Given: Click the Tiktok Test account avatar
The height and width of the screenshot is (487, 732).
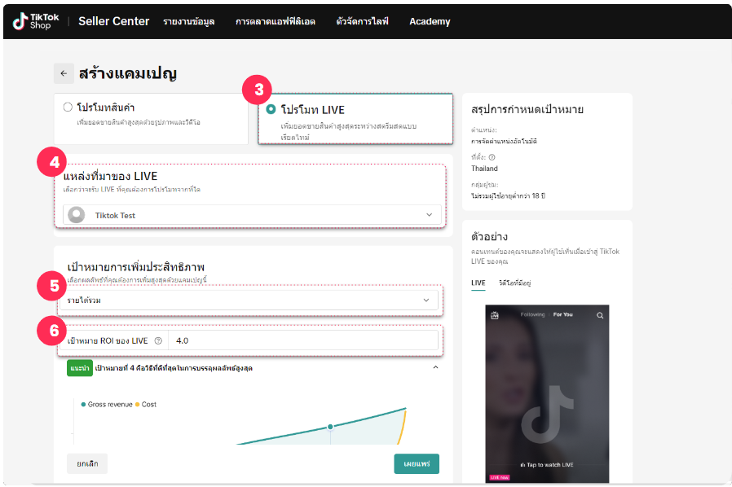Looking at the screenshot, I should [77, 215].
